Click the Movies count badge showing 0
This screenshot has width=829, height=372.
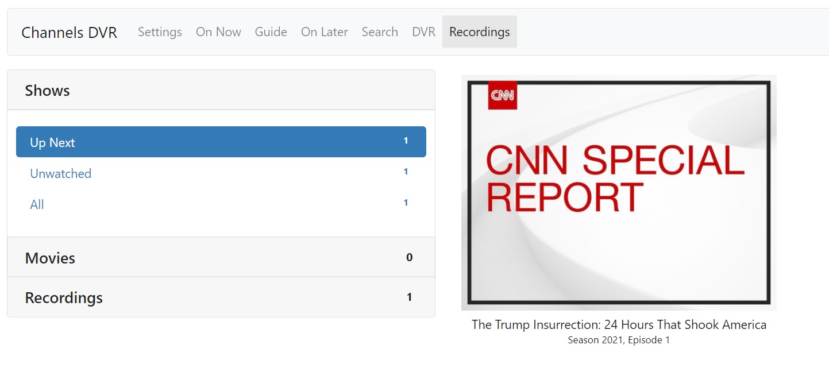pyautogui.click(x=409, y=258)
